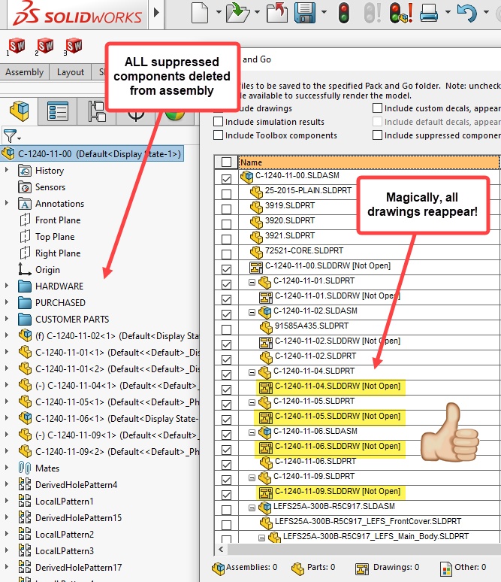The image size is (501, 582).
Task: Click the Rebuild traffic light icon
Action: (344, 12)
